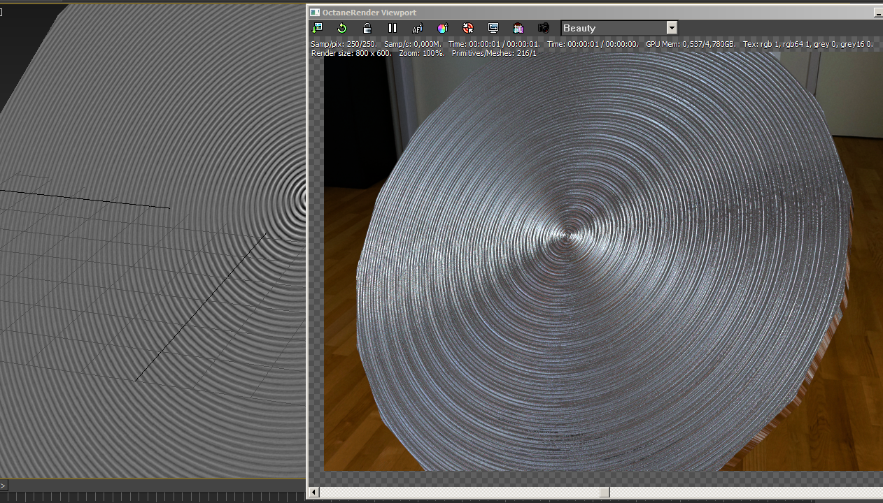This screenshot has height=503, width=883.
Task: Click the Primitives/Meshes: 216/1 text
Action: pos(494,53)
